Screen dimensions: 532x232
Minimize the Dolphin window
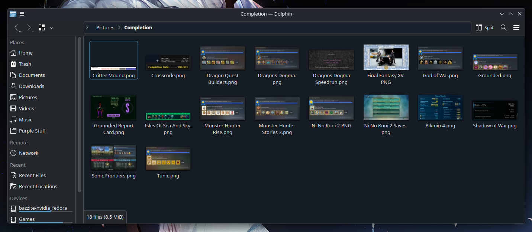[502, 14]
